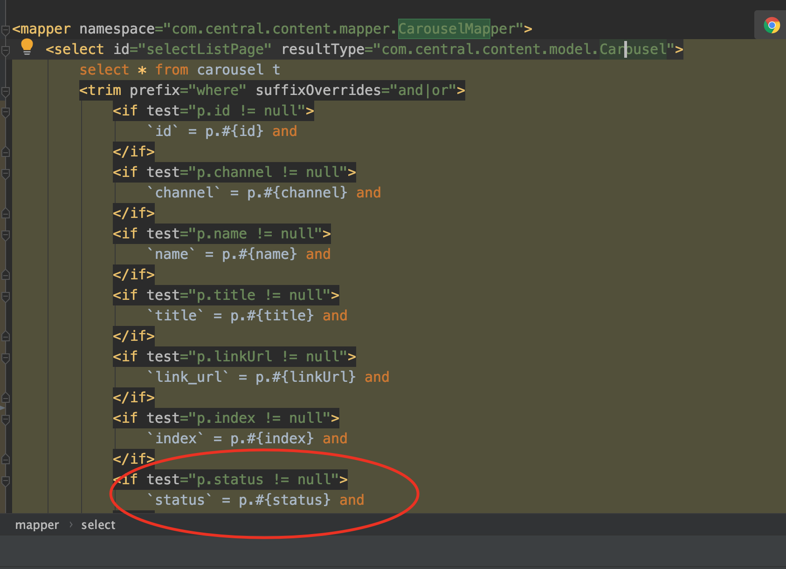This screenshot has width=786, height=569.
Task: Collapse the mapper tag fold marker
Action: click(6, 30)
